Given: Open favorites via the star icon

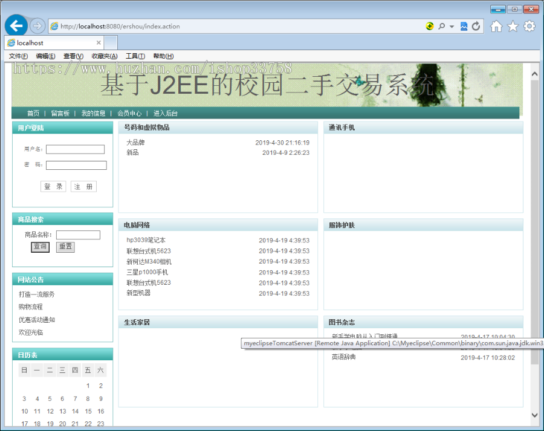Looking at the screenshot, I should click(x=513, y=25).
